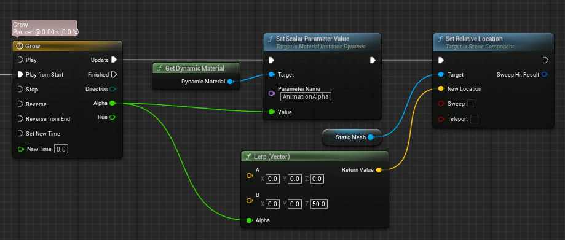This screenshot has height=240, width=565.
Task: Select the Static Mesh variable node
Action: pyautogui.click(x=352, y=137)
